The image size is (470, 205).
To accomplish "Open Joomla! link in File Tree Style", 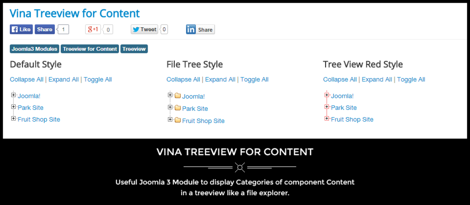I will point(193,96).
